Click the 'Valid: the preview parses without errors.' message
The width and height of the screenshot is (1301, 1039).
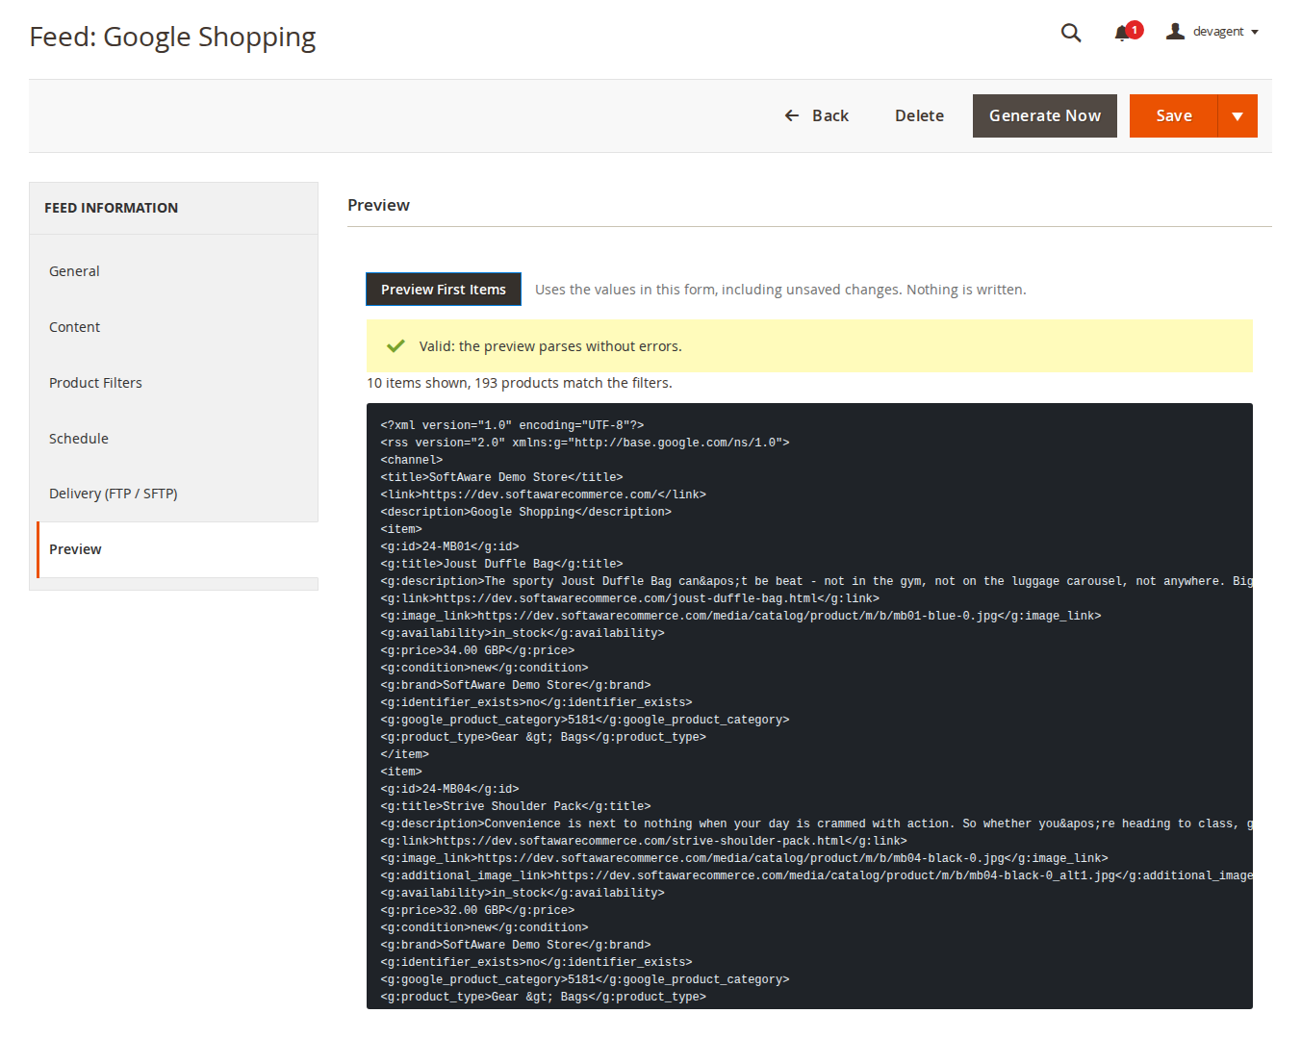550,346
